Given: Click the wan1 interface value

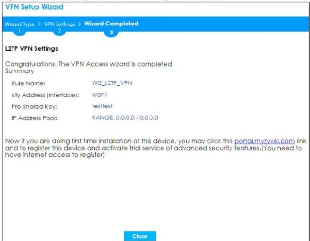Looking at the screenshot, I should tap(100, 94).
